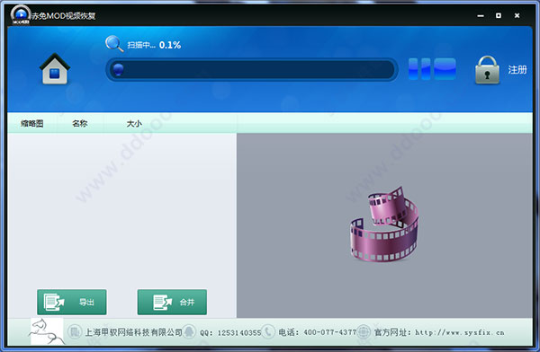Click the film reel preview image

pyautogui.click(x=384, y=224)
